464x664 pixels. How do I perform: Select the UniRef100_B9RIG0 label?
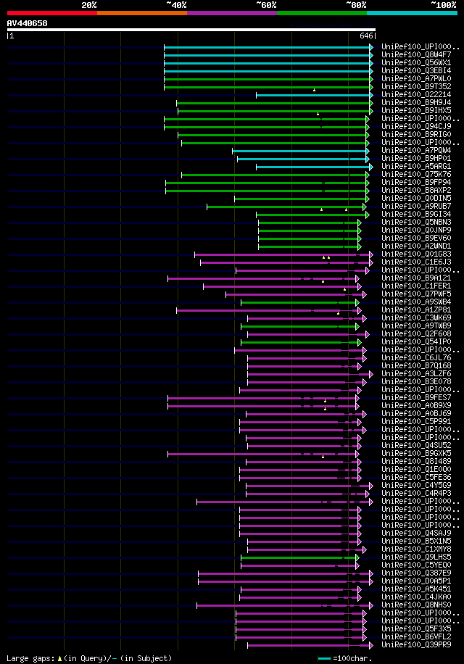[416, 134]
